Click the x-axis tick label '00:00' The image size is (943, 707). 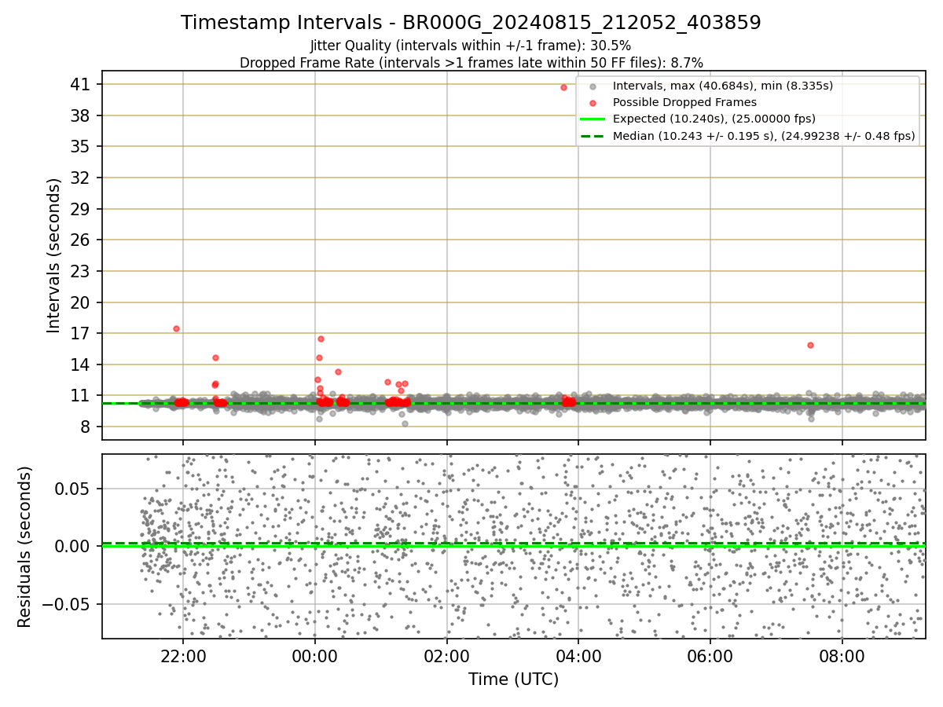[315, 656]
